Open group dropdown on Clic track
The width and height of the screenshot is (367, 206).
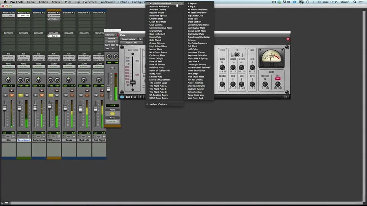click(x=8, y=73)
